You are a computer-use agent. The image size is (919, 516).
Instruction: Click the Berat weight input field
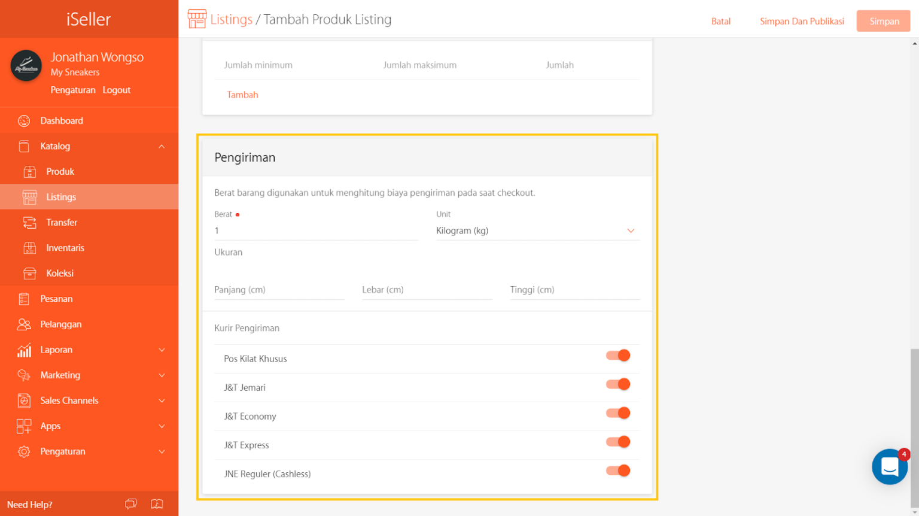316,230
